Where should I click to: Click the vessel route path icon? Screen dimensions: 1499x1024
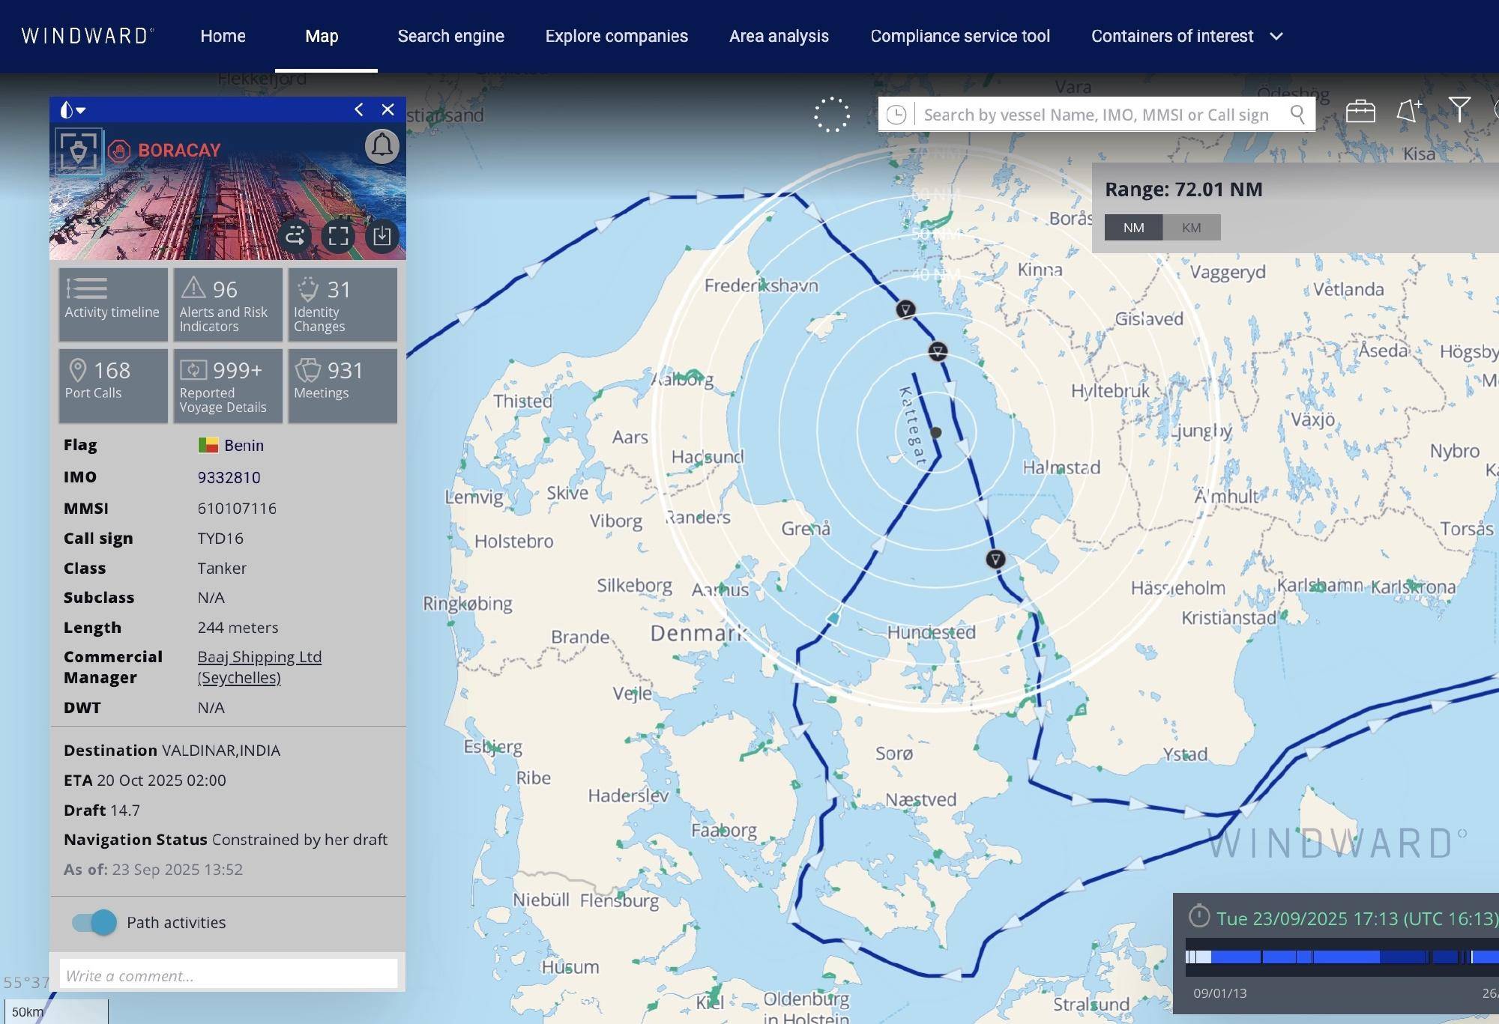tap(295, 237)
